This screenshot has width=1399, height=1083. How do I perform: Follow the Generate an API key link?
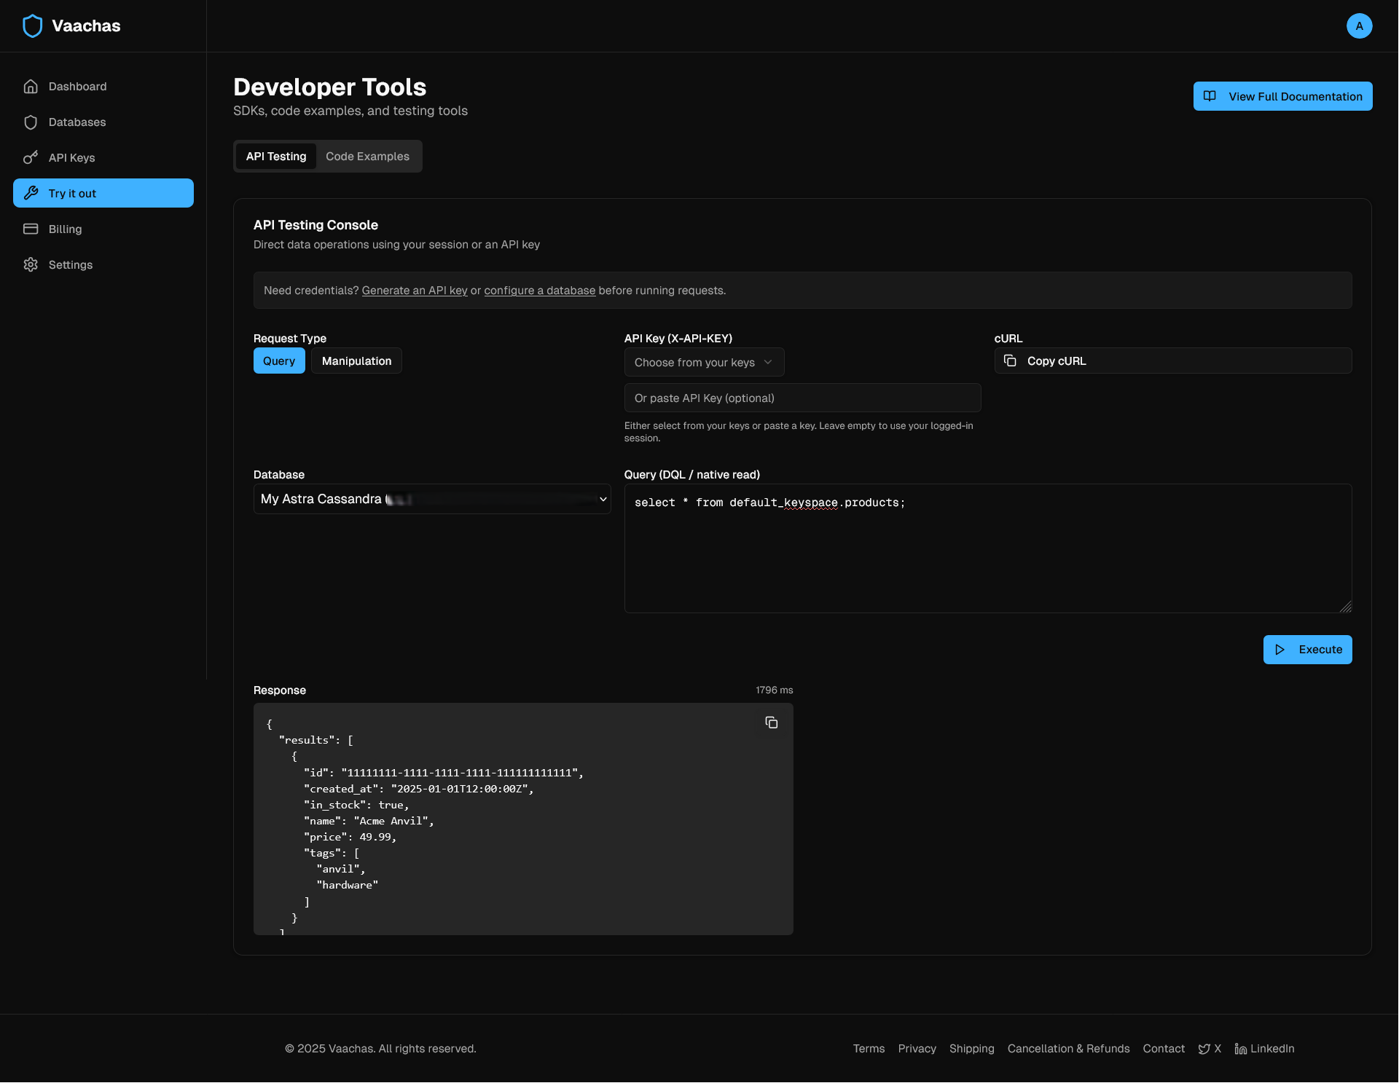coord(414,290)
